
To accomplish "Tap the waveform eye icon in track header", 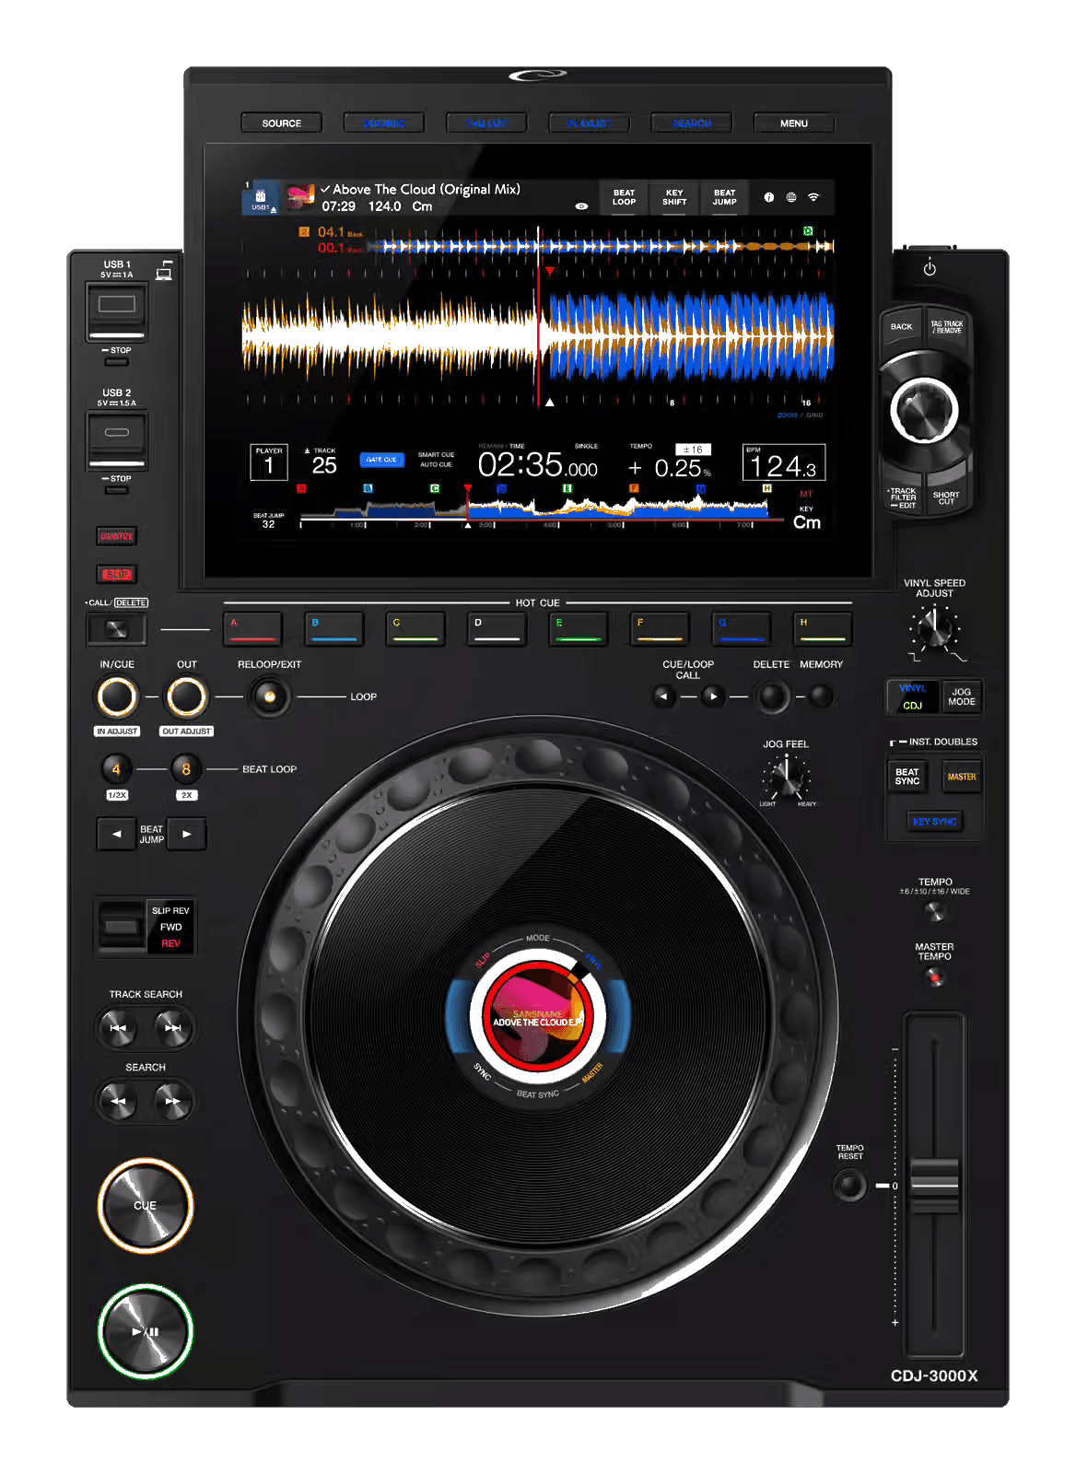I will pyautogui.click(x=581, y=206).
